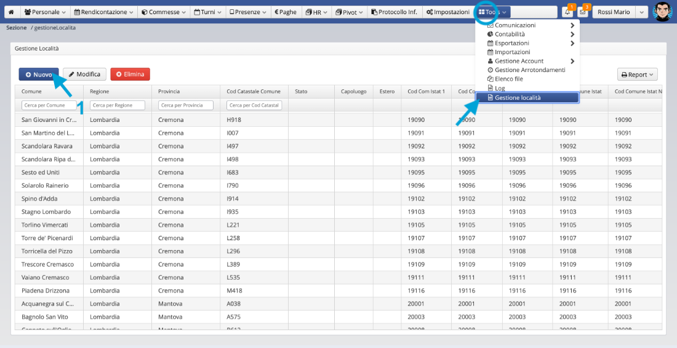Screen dimensions: 677x348
Task: Expand the Personale dropdown menu
Action: tap(45, 12)
